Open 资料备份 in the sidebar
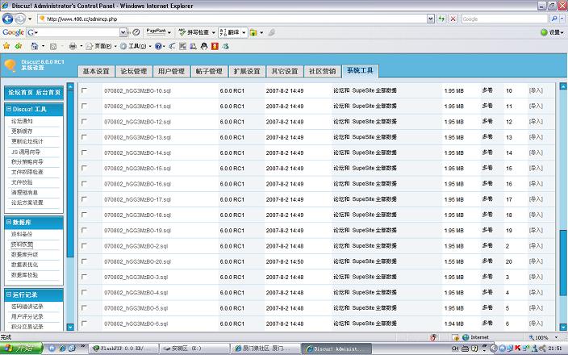568x355 pixels. [22, 234]
